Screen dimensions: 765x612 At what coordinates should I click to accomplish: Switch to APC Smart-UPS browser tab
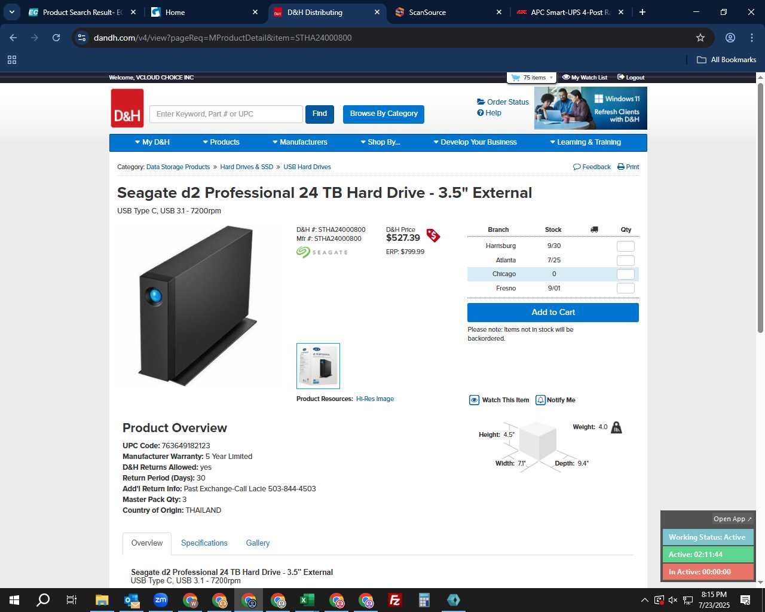(570, 12)
